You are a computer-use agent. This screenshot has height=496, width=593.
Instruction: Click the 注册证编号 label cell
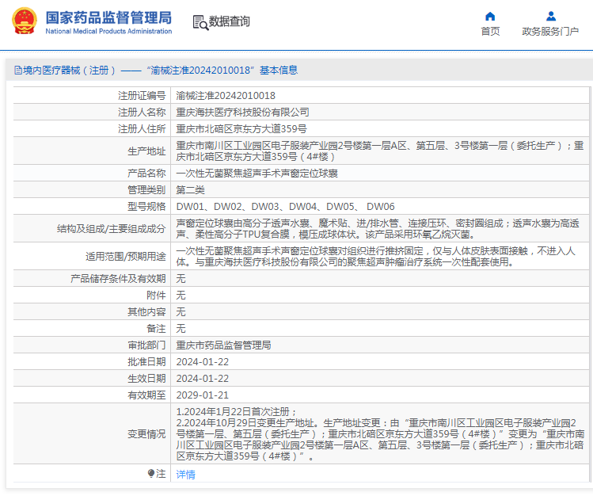click(93, 96)
